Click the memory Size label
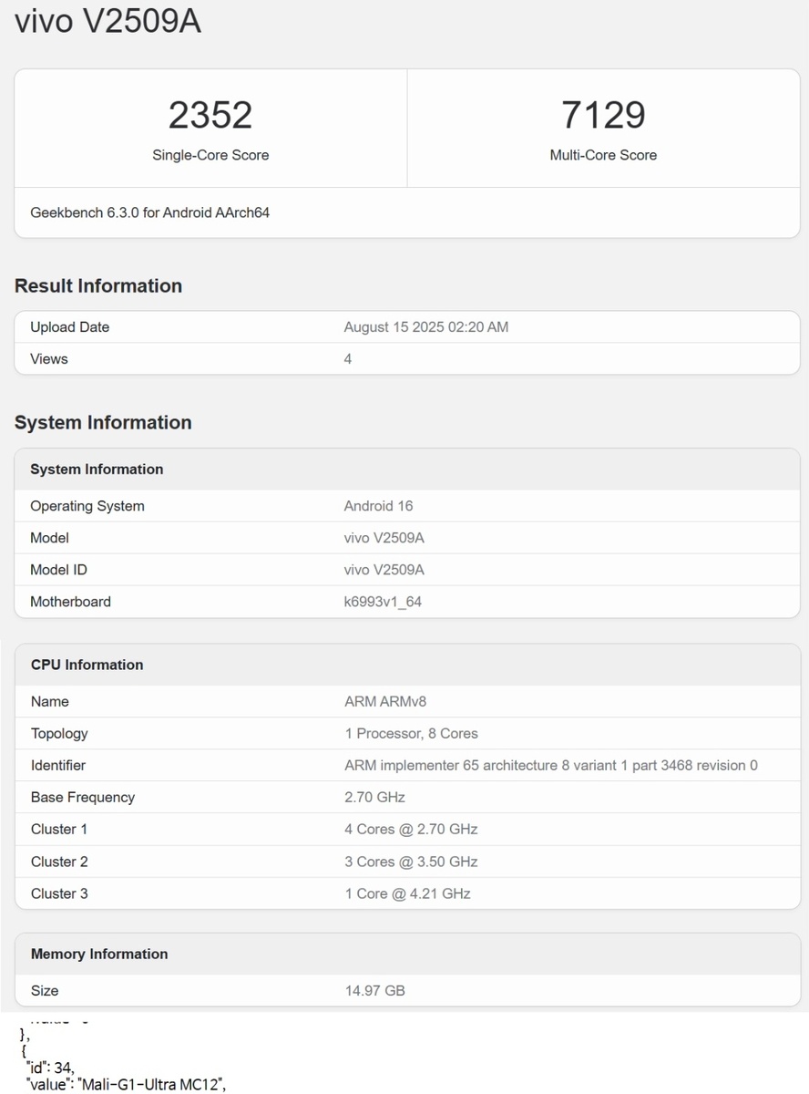The width and height of the screenshot is (809, 1094). click(45, 991)
